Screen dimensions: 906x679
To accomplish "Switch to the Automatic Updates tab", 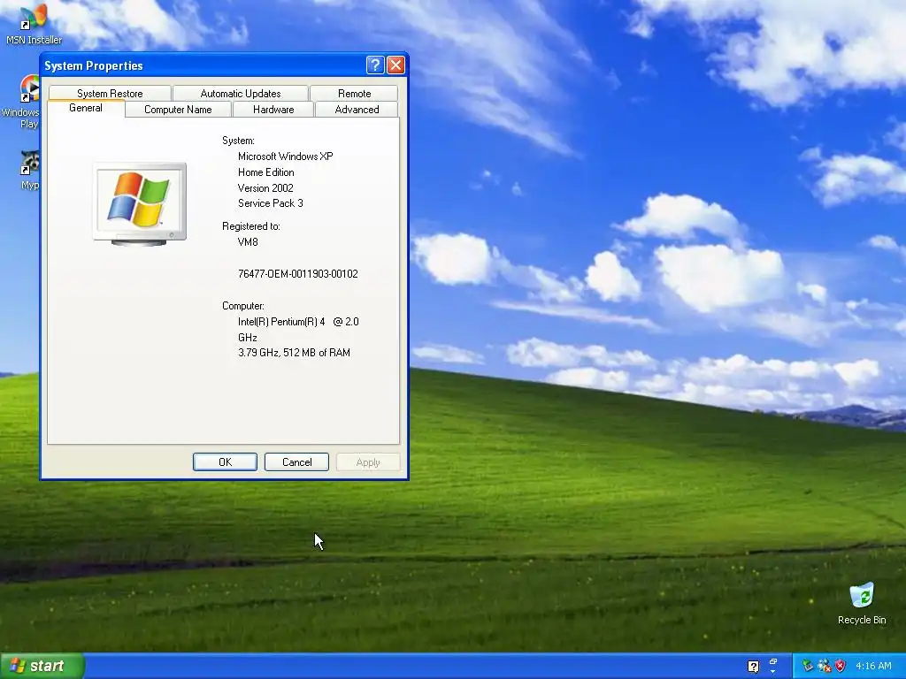I will (x=241, y=94).
